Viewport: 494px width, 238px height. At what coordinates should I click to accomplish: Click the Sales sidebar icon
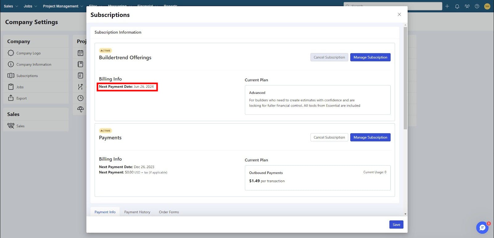pos(11,126)
